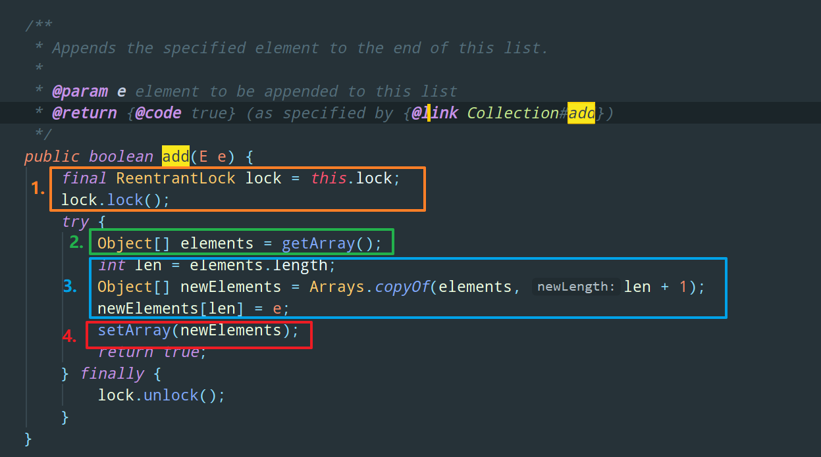This screenshot has width=821, height=457.
Task: Click the return true statement
Action: tap(152, 352)
